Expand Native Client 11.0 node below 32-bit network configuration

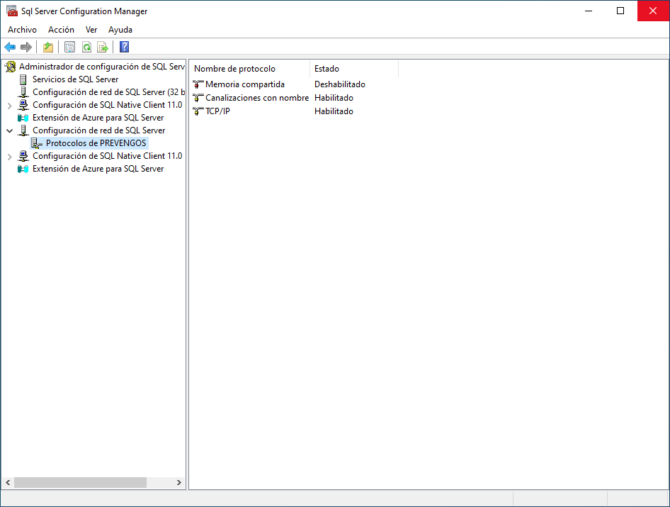click(x=9, y=105)
